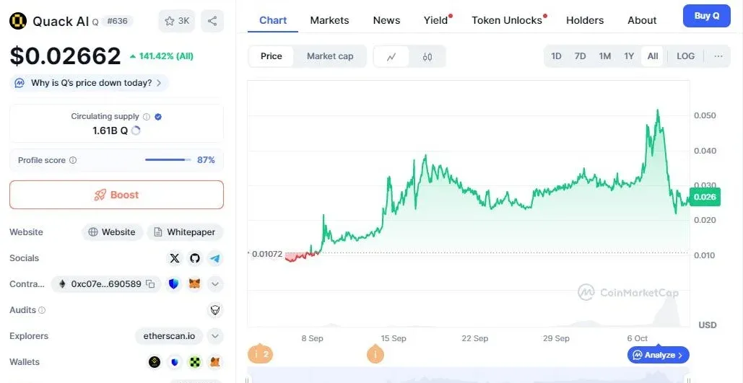The width and height of the screenshot is (743, 383).
Task: Click the Profile score progress bar
Action: (168, 160)
